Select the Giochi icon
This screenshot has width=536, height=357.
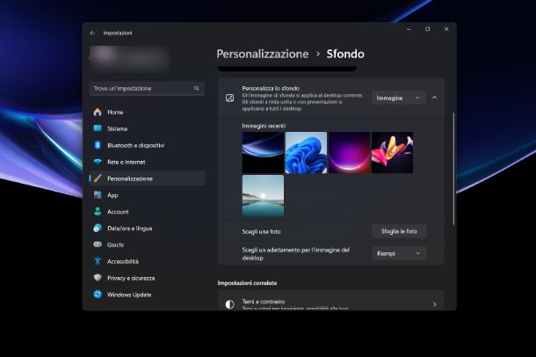(x=98, y=244)
